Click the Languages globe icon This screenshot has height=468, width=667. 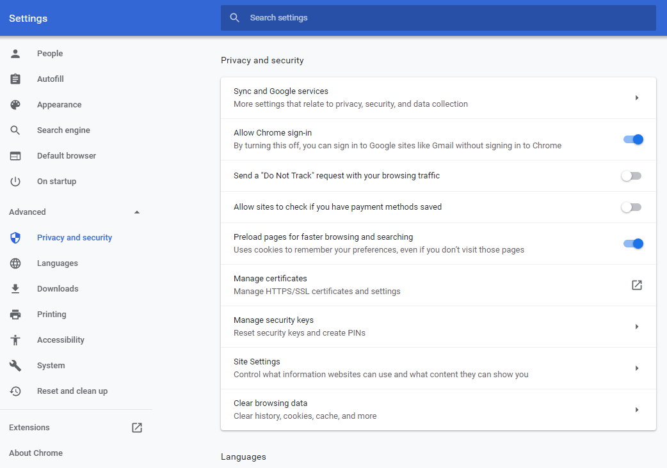coord(15,263)
